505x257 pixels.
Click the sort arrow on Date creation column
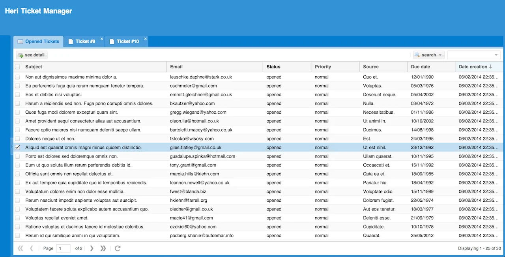(490, 66)
